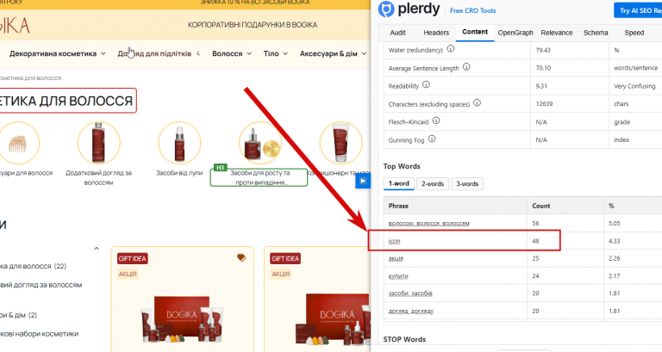Open the Засоби від лупи category label
This screenshot has height=352, width=662.
(179, 173)
